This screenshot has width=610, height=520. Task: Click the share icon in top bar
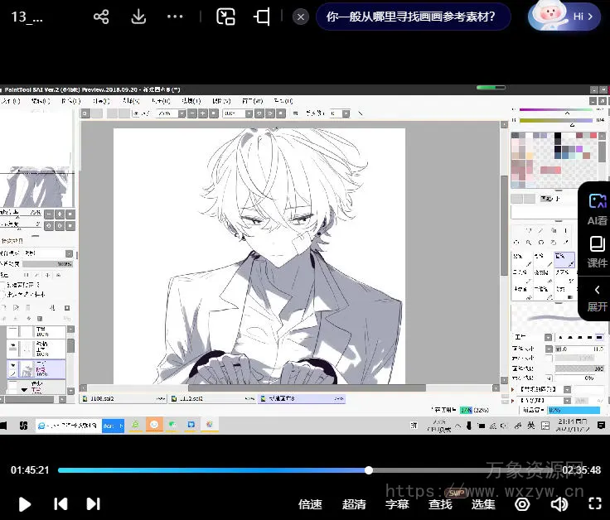coord(101,17)
